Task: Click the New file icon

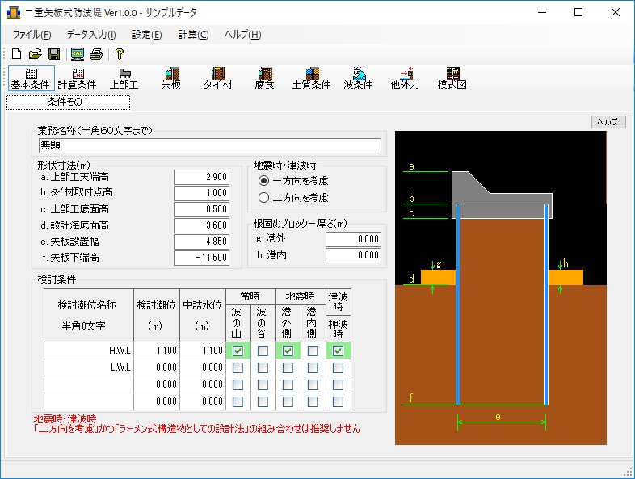Action: [17, 54]
